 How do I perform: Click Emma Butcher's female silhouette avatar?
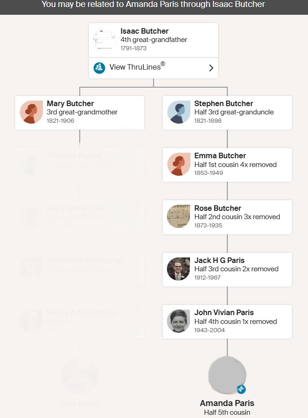click(179, 165)
